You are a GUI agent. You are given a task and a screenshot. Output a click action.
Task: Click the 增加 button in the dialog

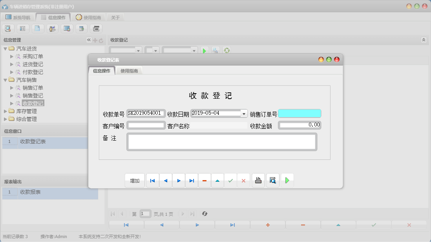(135, 180)
